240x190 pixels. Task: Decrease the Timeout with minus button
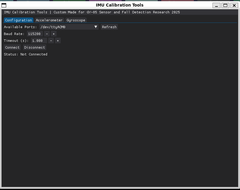coord(51,41)
